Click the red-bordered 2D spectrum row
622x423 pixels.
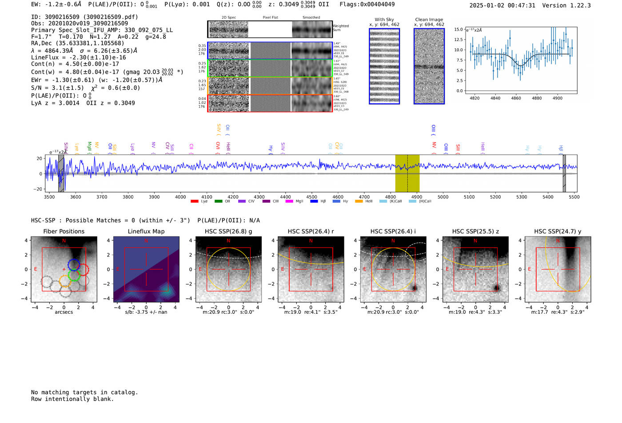(x=270, y=103)
